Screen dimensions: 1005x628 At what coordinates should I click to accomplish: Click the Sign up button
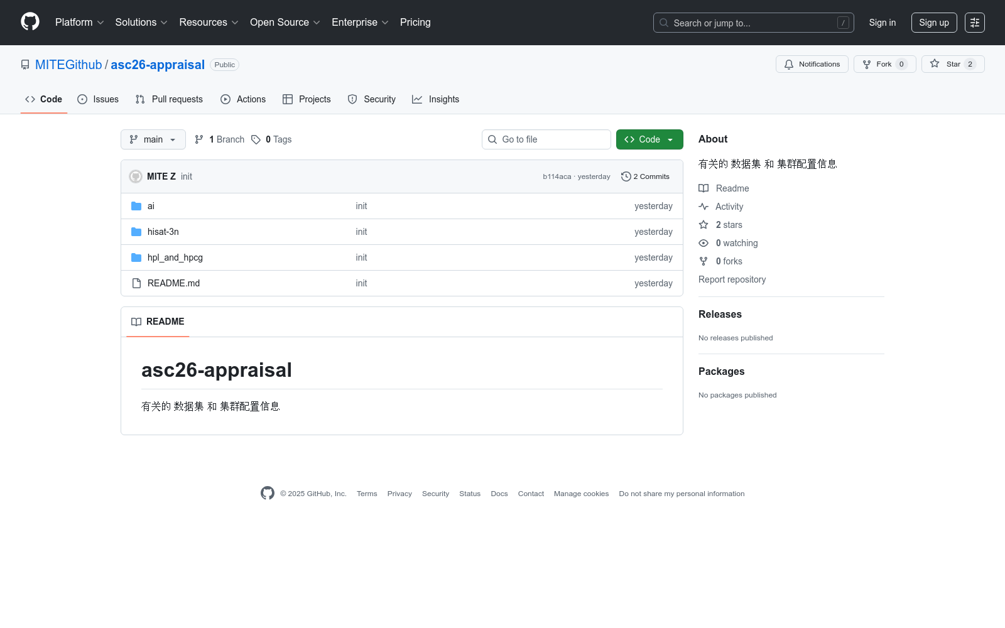coord(934,23)
